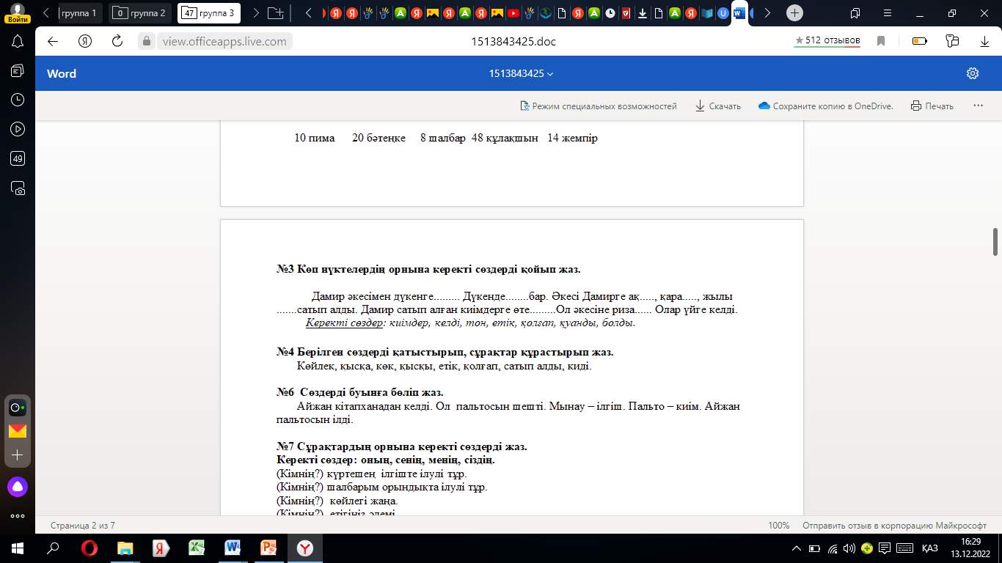
Task: Bookmark this page with the bookmark icon
Action: coord(881,41)
